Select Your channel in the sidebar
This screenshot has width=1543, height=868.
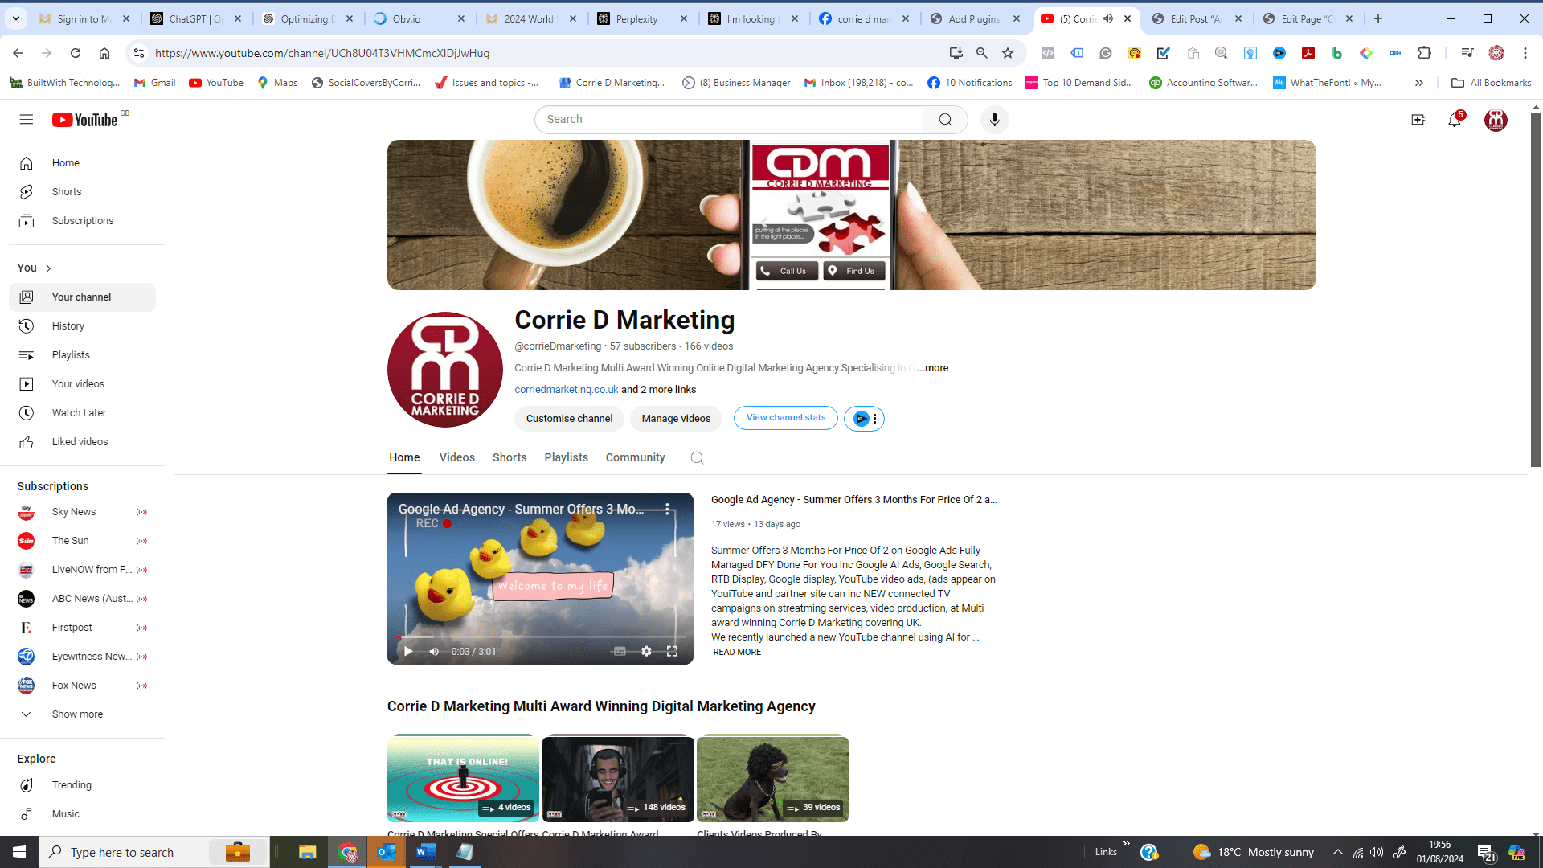tap(82, 297)
